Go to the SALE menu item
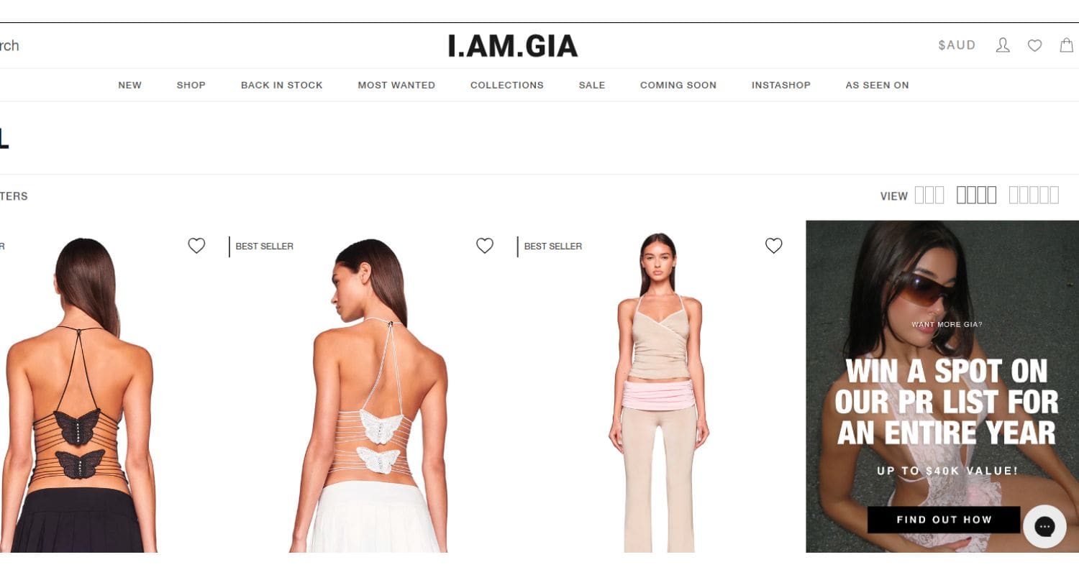Image resolution: width=1079 pixels, height=575 pixels. pyautogui.click(x=592, y=85)
